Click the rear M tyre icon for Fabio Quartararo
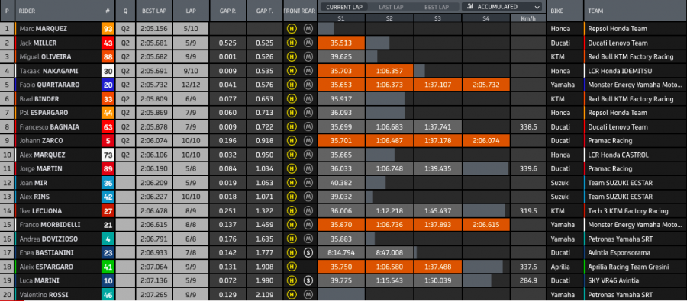Viewport: 687px width, 301px height. pos(308,85)
